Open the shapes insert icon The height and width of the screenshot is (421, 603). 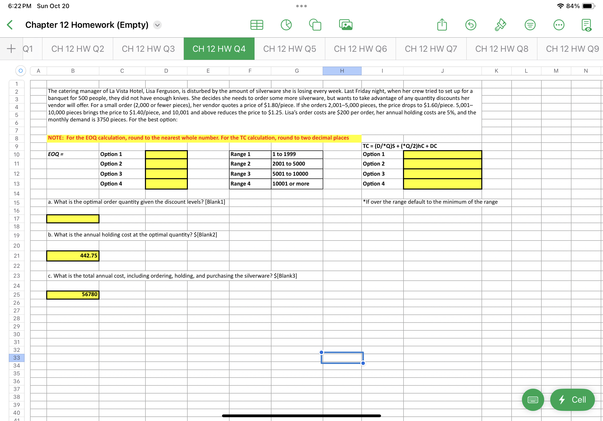[x=315, y=25]
